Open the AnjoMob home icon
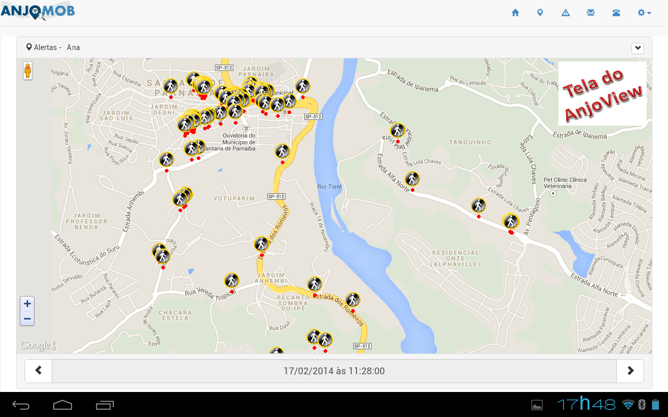668x417 pixels. click(x=515, y=13)
